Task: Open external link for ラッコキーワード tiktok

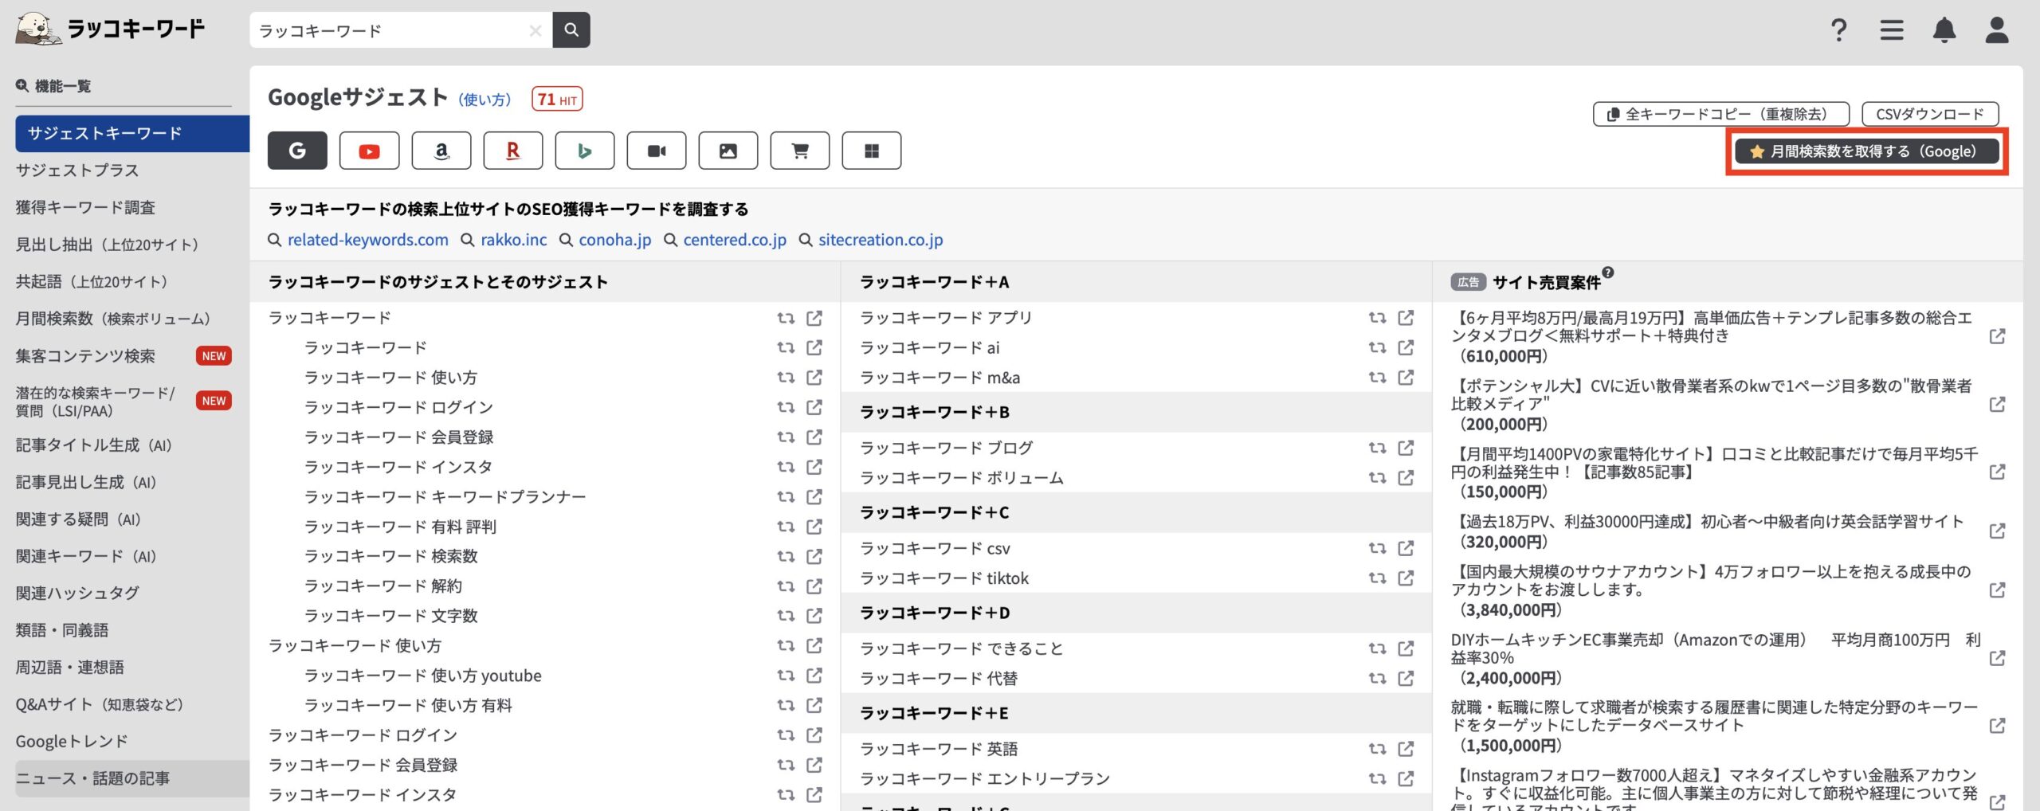Action: [x=1406, y=578]
